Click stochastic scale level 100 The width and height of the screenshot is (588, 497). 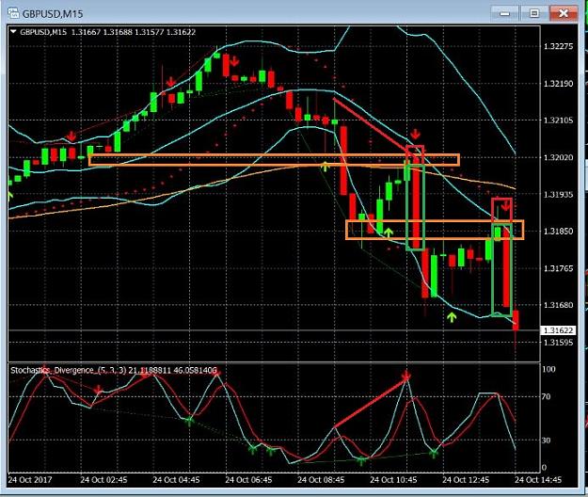pos(549,369)
